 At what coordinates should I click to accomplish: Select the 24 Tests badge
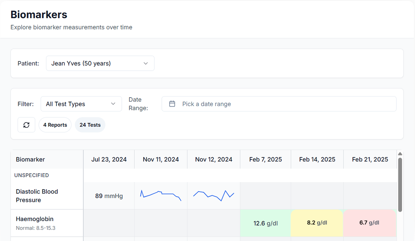(x=90, y=125)
